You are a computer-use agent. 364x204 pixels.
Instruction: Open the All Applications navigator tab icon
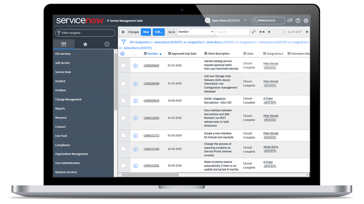tap(64, 44)
